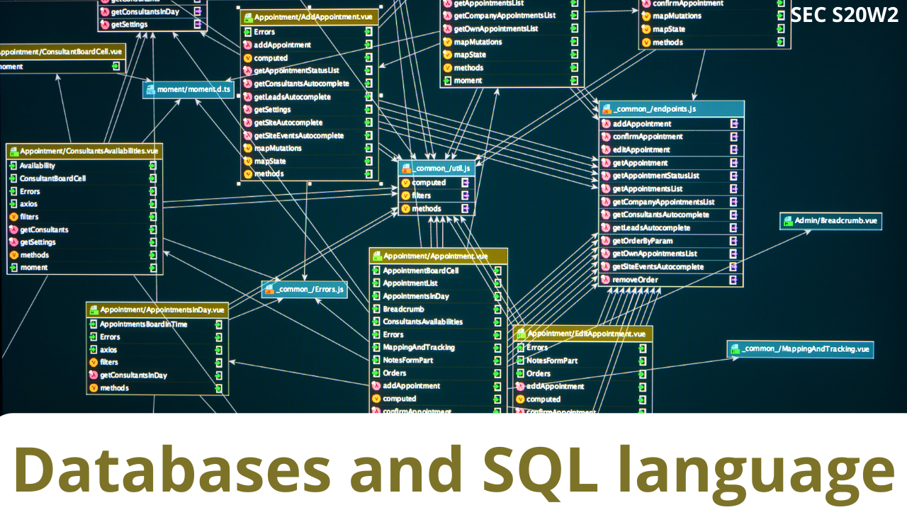Screen dimensions: 907x510
Task: Select the Appointment/ConsultantBoardCell.vue node title
Action: click(61, 51)
